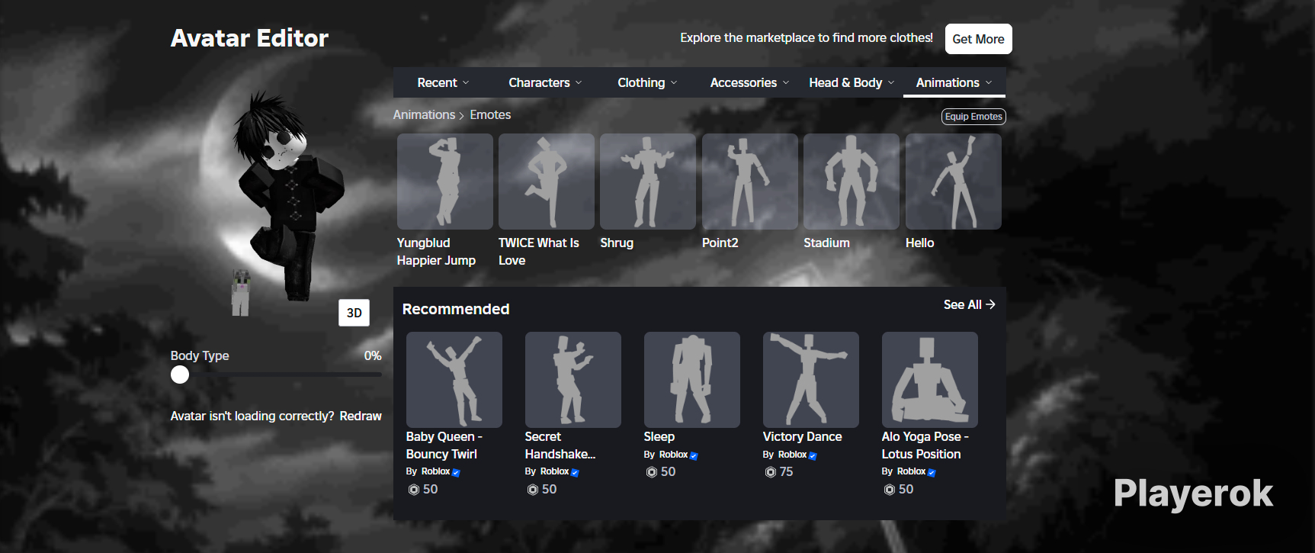The height and width of the screenshot is (553, 1315).
Task: Click the Baby Queen - Bouncy Twirl title
Action: click(444, 445)
